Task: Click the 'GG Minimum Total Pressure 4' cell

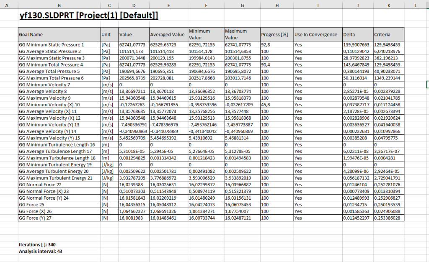Action: tap(59, 65)
